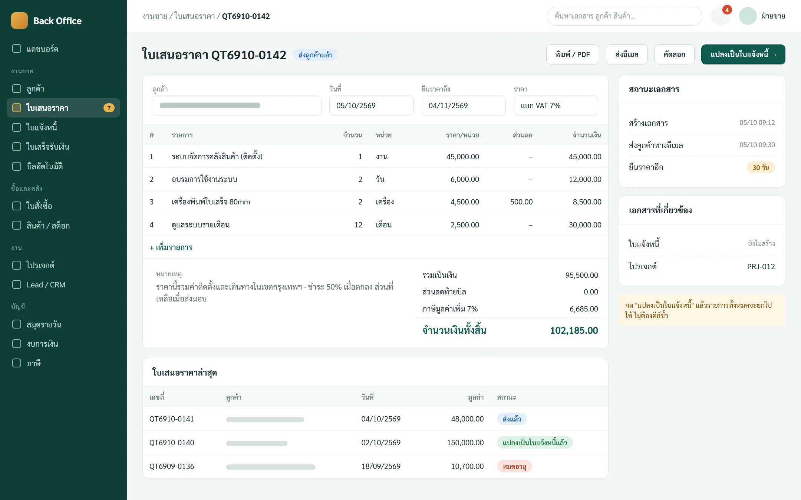Click the บิลอัตโนมัติ sidebar icon
This screenshot has height=500, width=801.
[x=17, y=166]
